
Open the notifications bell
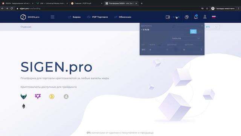tap(196, 17)
